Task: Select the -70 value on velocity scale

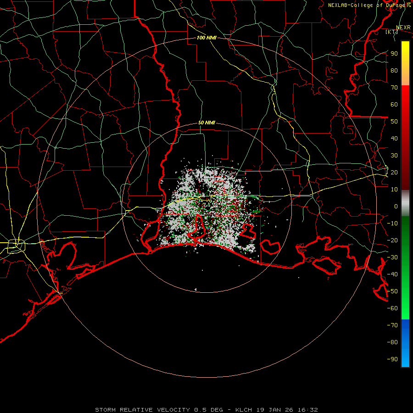Action: click(x=392, y=325)
